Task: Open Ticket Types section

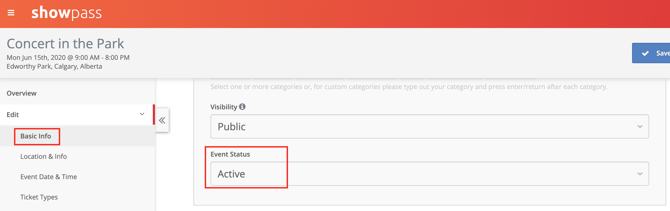Action: (39, 197)
